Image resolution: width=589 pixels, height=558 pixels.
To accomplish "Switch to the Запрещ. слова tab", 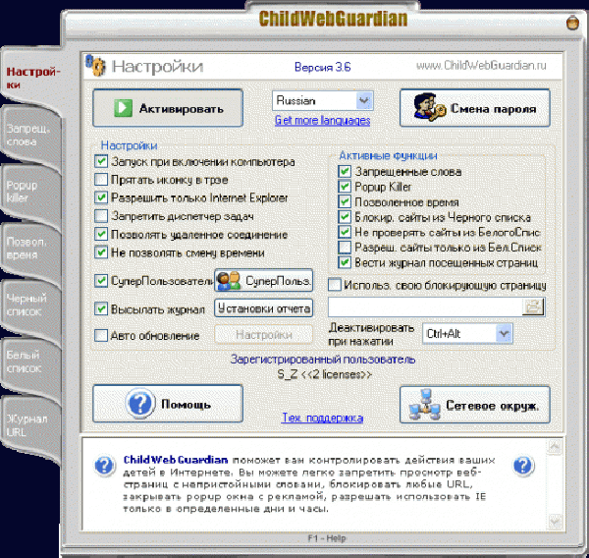I will point(30,136).
